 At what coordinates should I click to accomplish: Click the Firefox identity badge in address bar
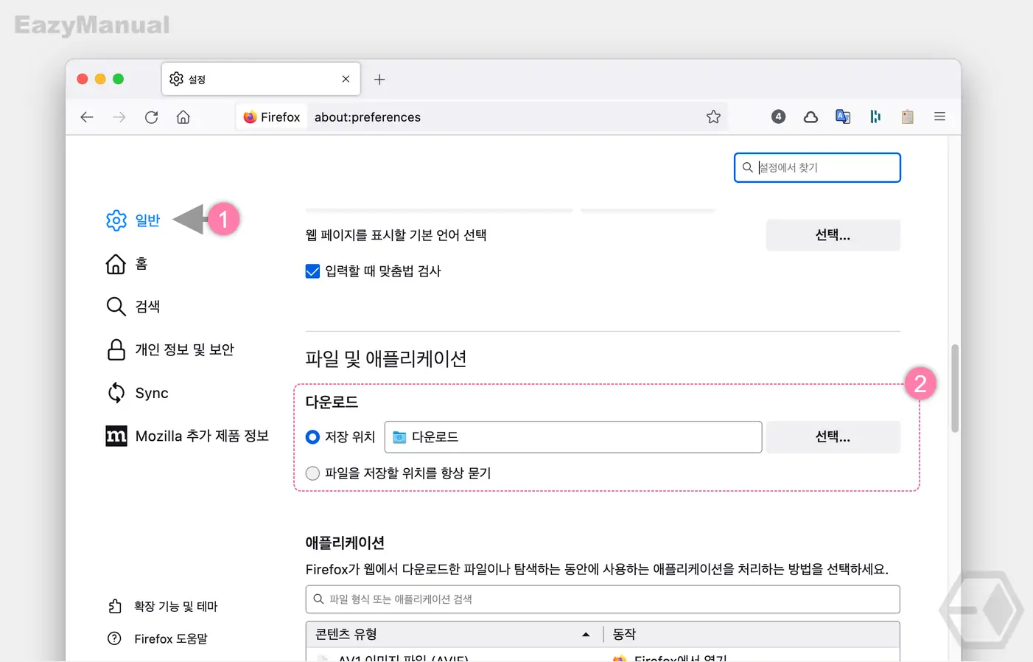tap(271, 117)
